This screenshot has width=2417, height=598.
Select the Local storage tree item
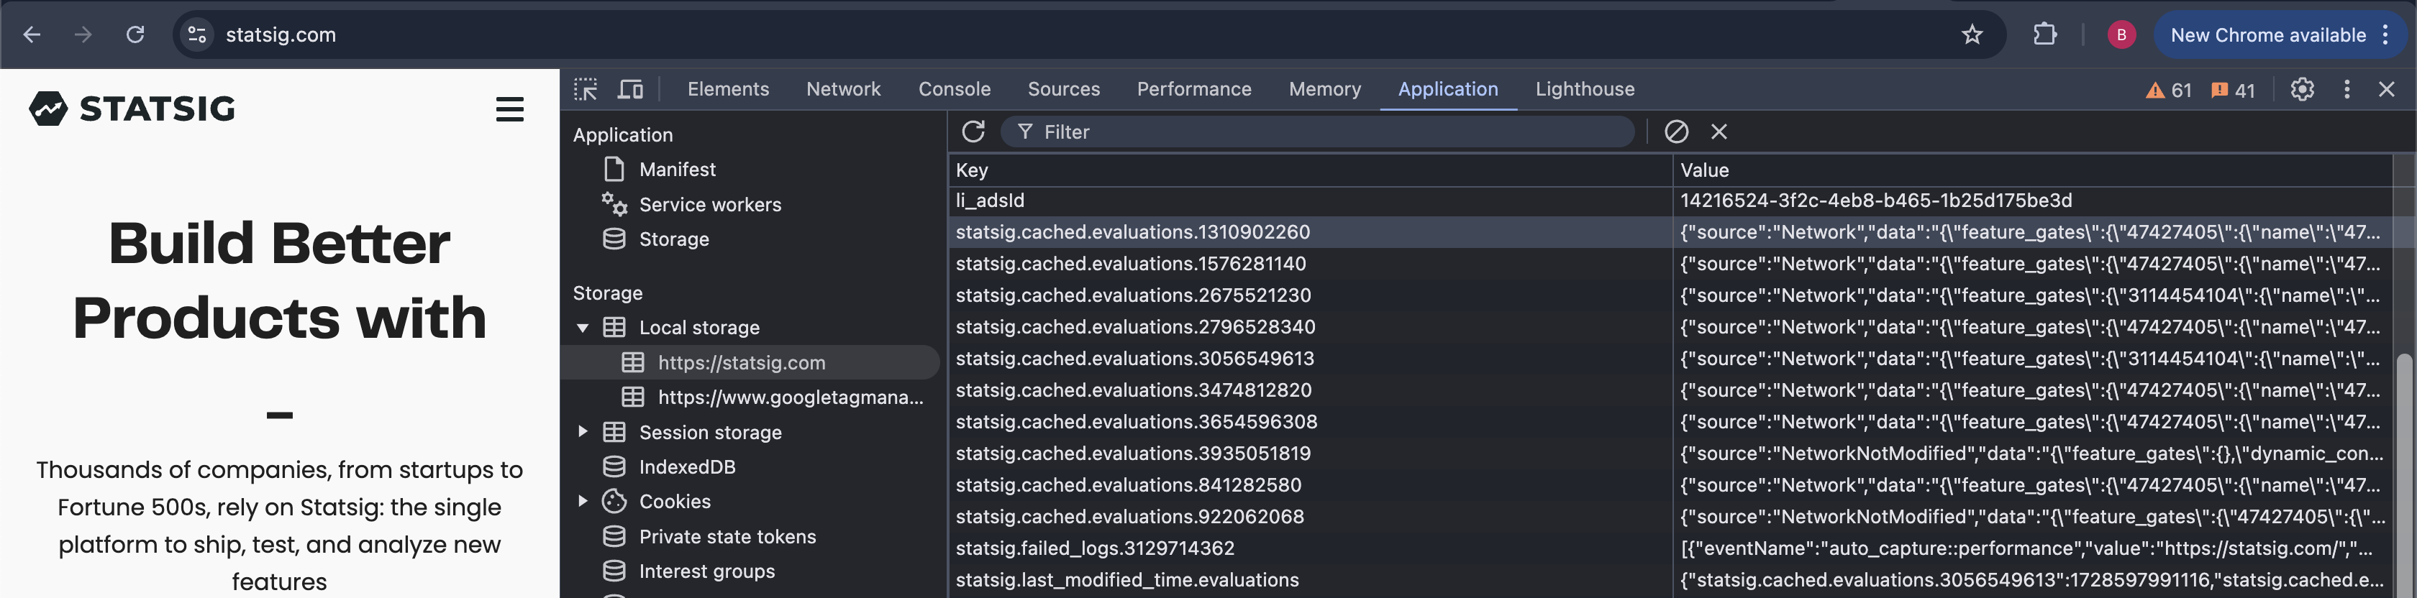tap(699, 327)
